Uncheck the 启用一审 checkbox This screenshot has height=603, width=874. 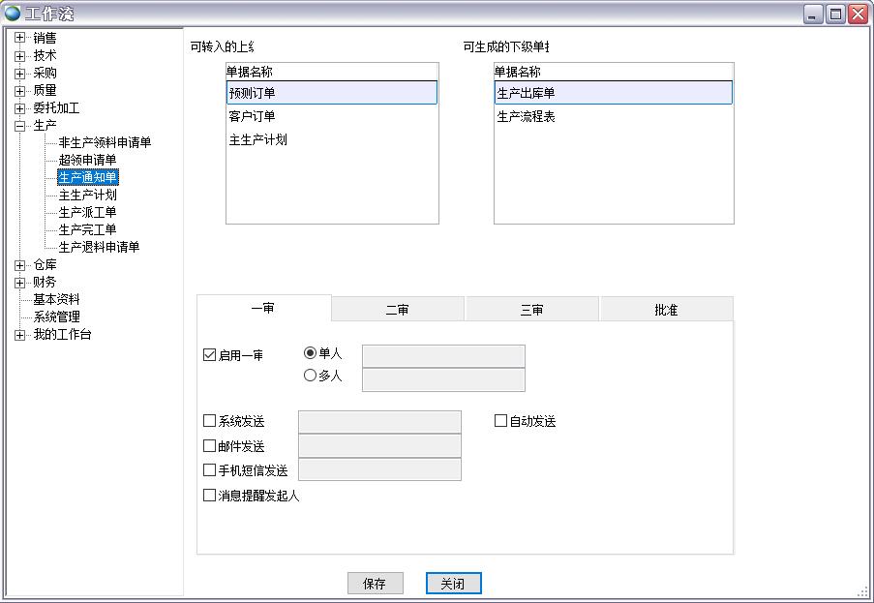[x=209, y=353]
